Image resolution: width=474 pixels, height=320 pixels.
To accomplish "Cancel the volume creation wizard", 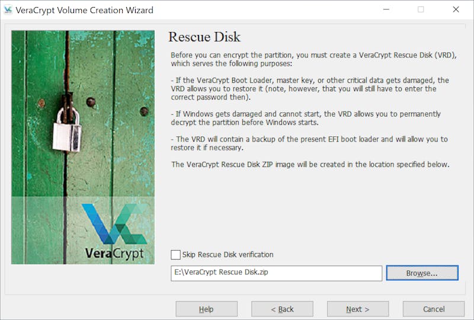I will click(x=434, y=309).
